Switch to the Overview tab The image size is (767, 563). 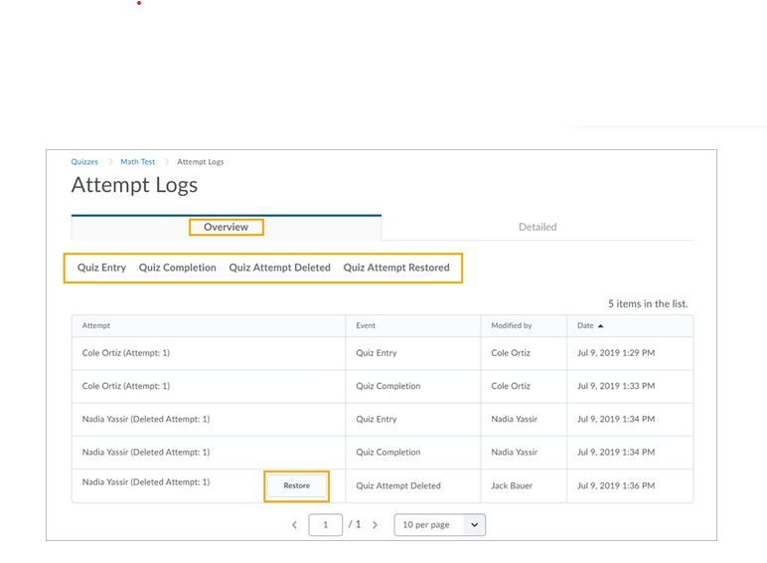coord(226,227)
